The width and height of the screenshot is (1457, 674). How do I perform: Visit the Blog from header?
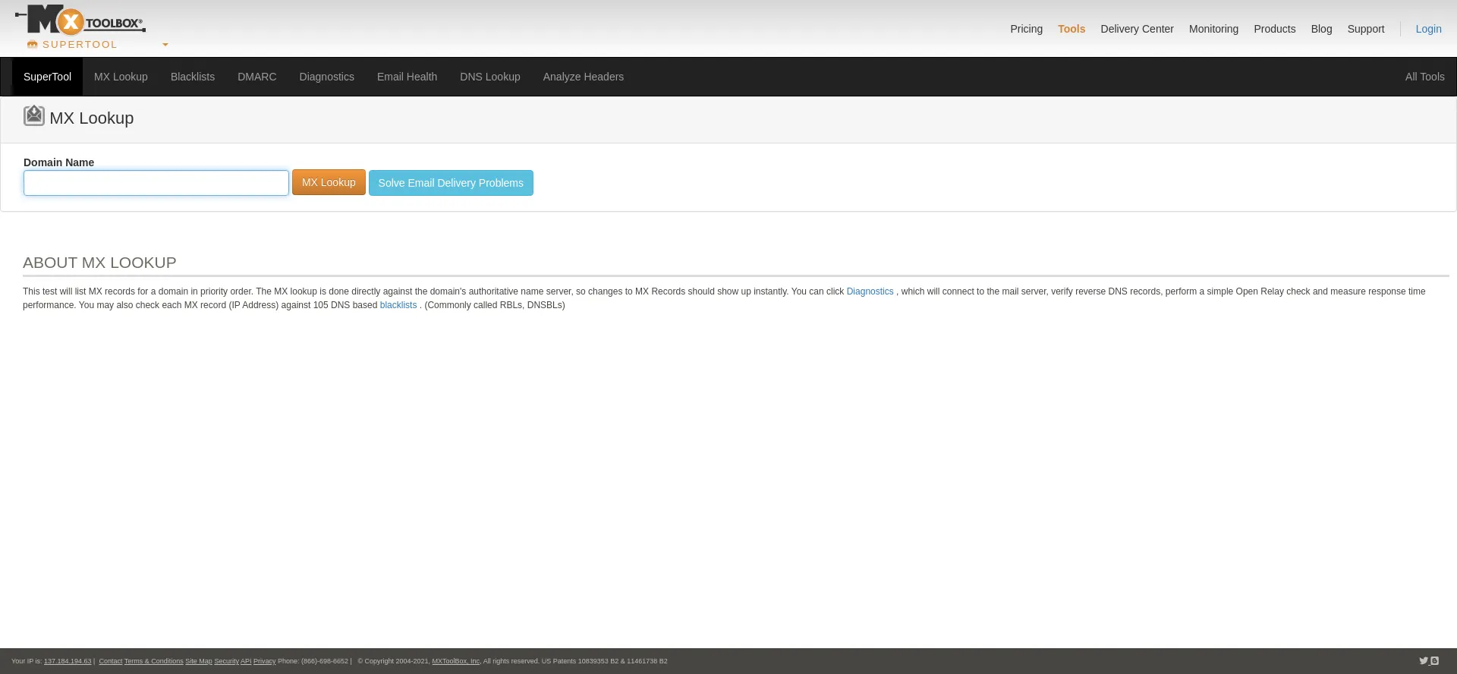click(1321, 29)
